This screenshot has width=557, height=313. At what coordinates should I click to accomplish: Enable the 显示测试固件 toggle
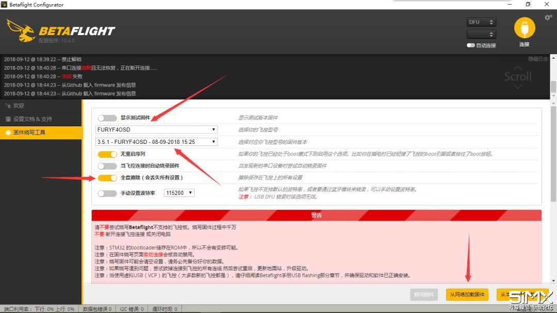point(107,118)
